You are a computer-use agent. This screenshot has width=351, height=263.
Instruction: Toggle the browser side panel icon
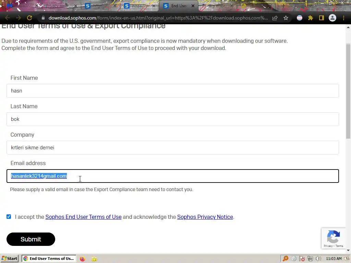pos(322,18)
